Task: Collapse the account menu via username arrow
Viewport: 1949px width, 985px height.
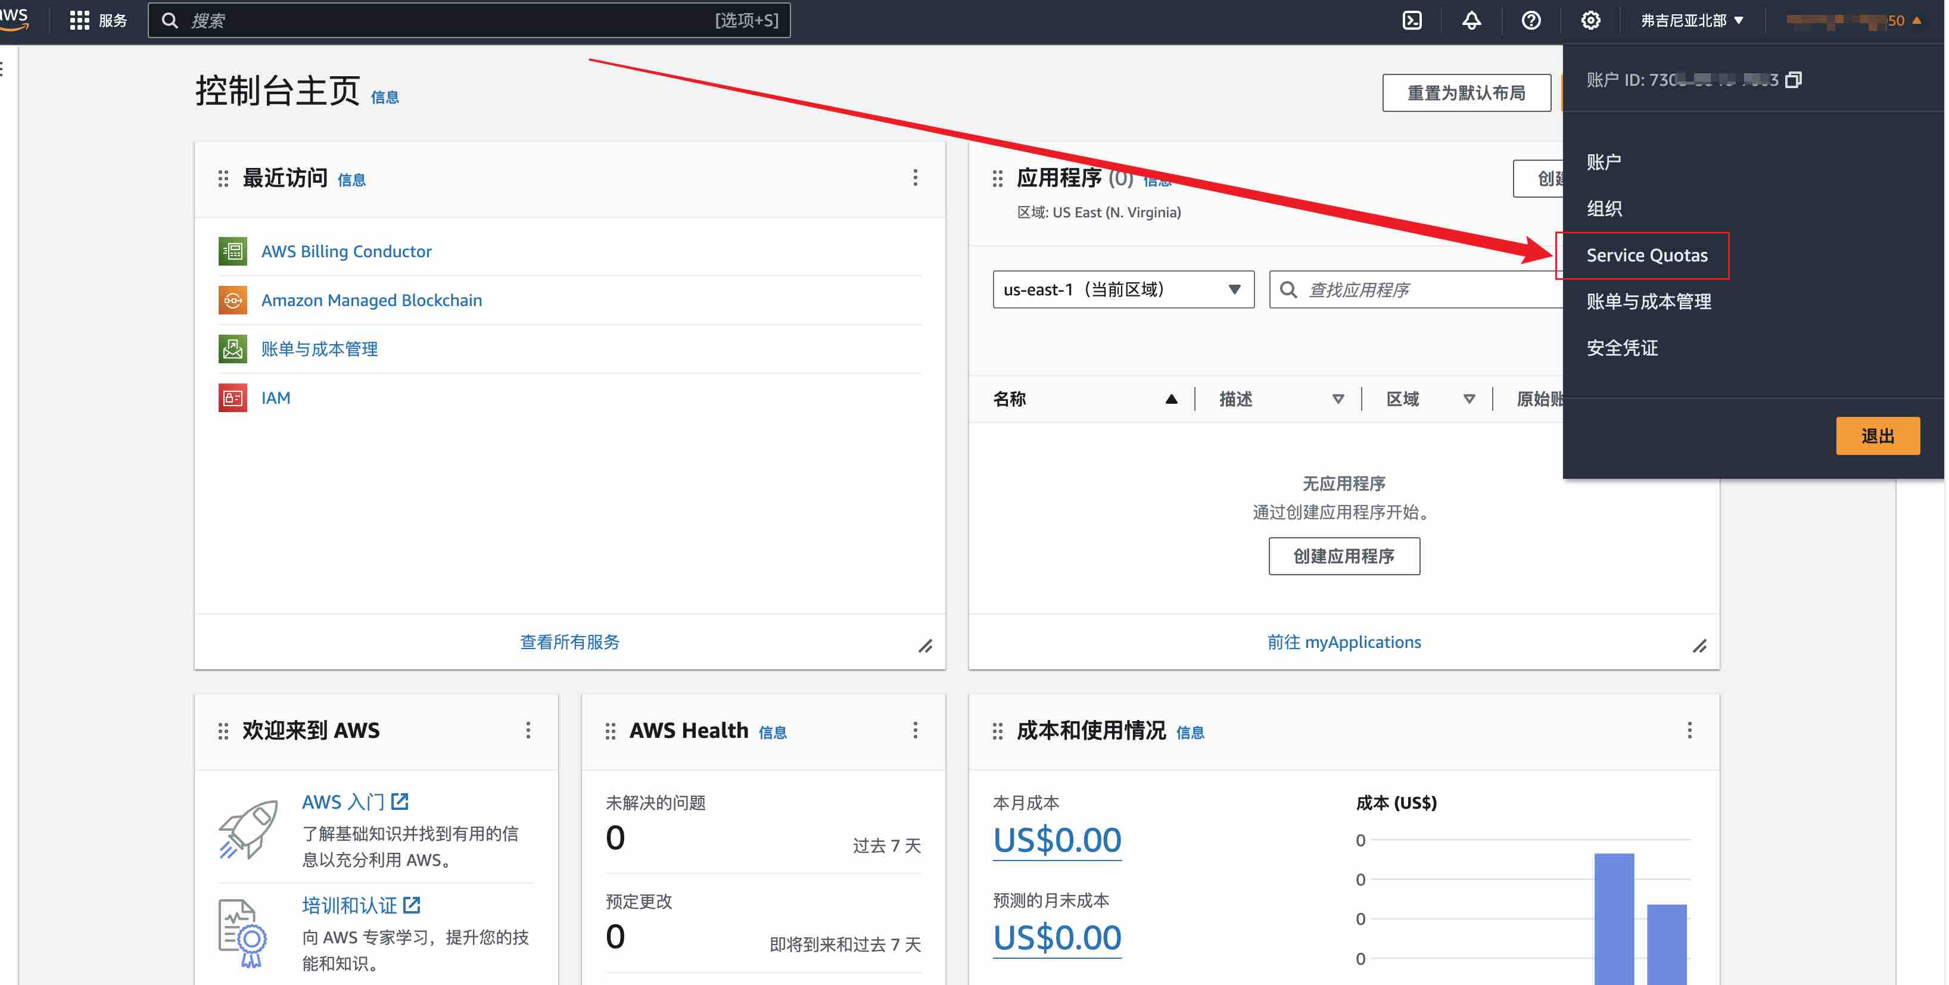Action: tap(1916, 20)
